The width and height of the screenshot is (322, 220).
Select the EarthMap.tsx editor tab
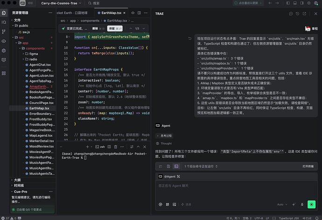click(x=112, y=13)
